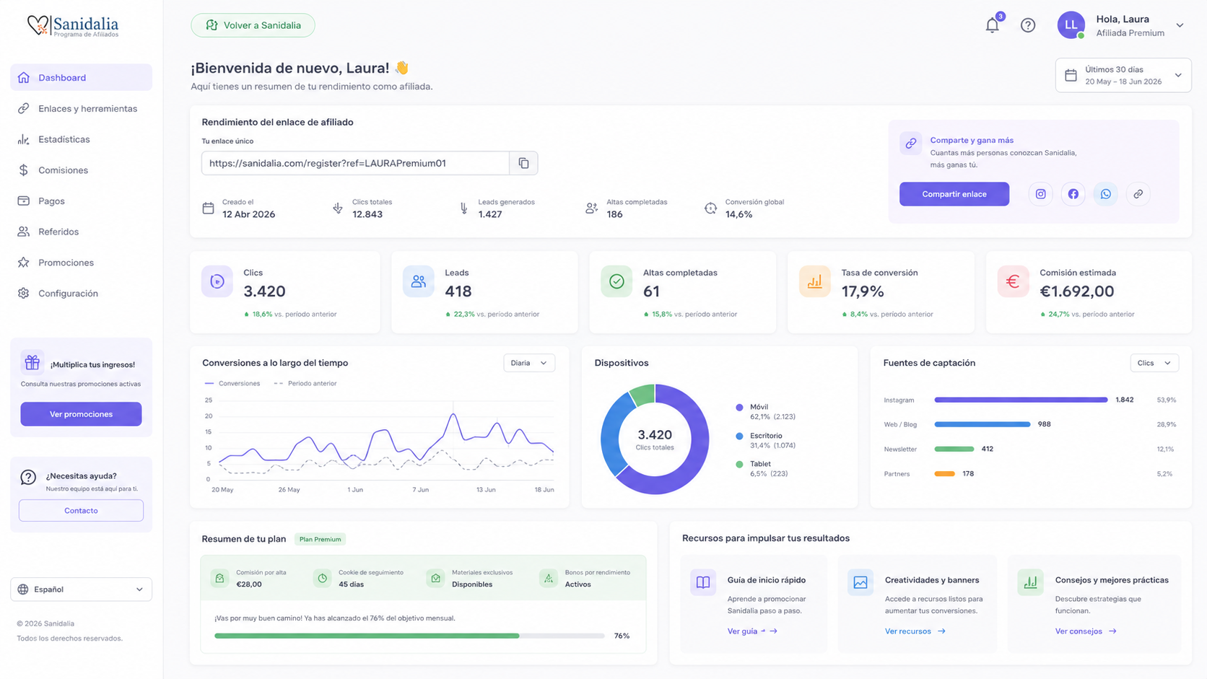Click the LL profile avatar
The width and height of the screenshot is (1207, 679).
point(1071,25)
